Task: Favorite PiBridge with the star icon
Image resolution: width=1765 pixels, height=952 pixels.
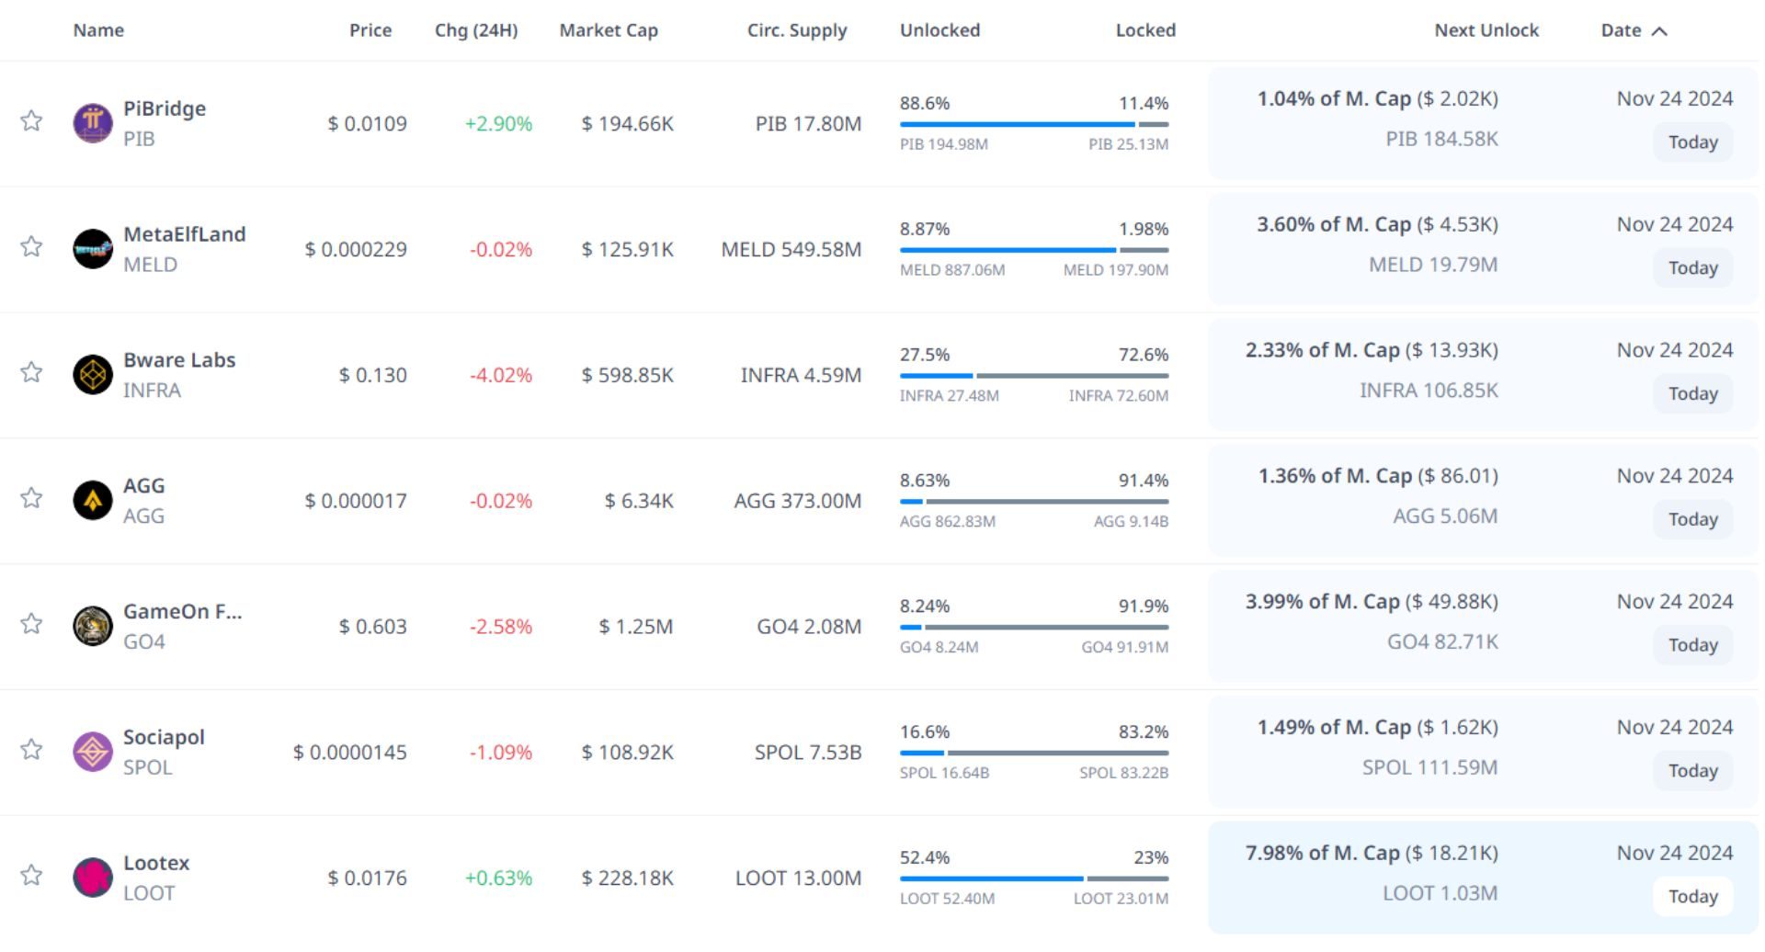Action: (31, 121)
